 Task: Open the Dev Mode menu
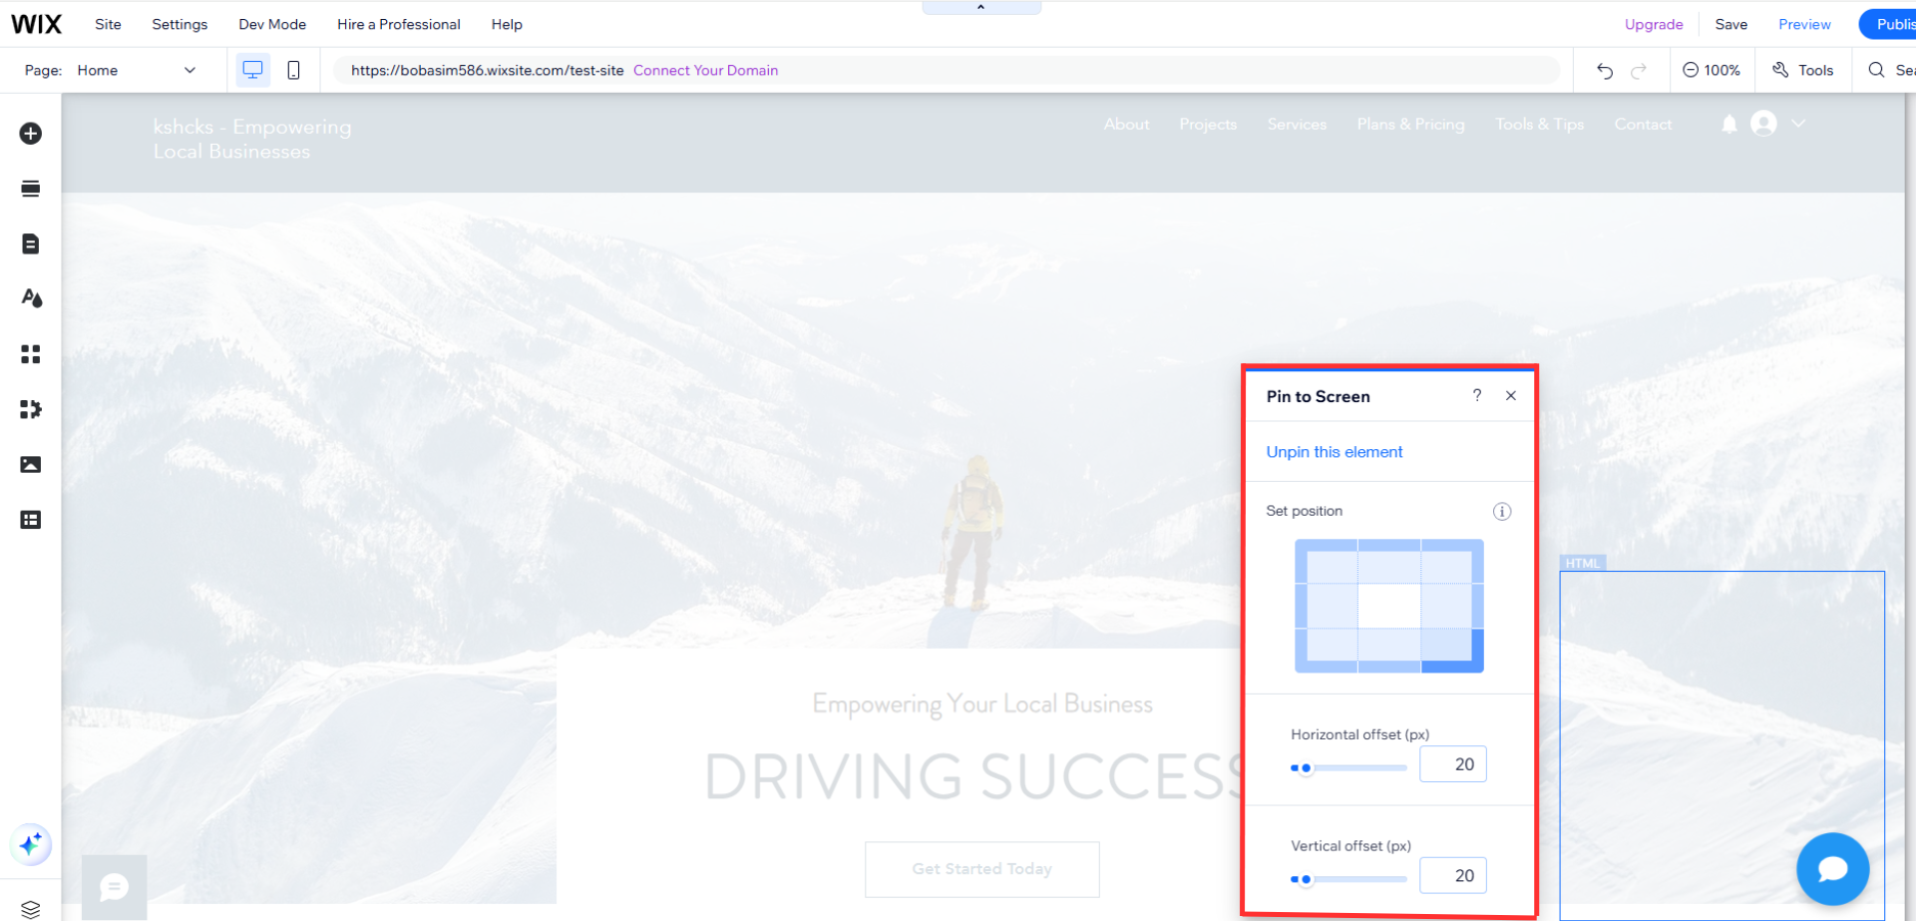pos(272,24)
